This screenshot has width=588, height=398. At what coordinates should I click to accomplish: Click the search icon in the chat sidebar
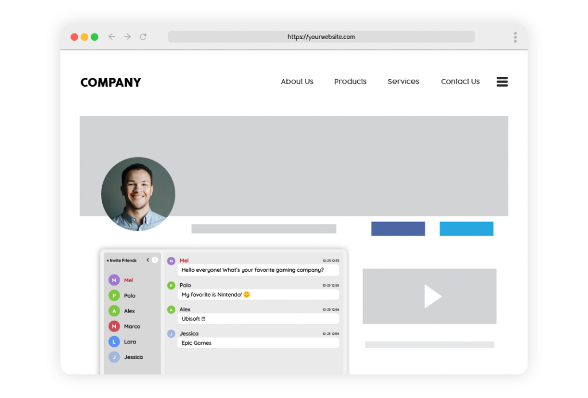click(x=155, y=260)
